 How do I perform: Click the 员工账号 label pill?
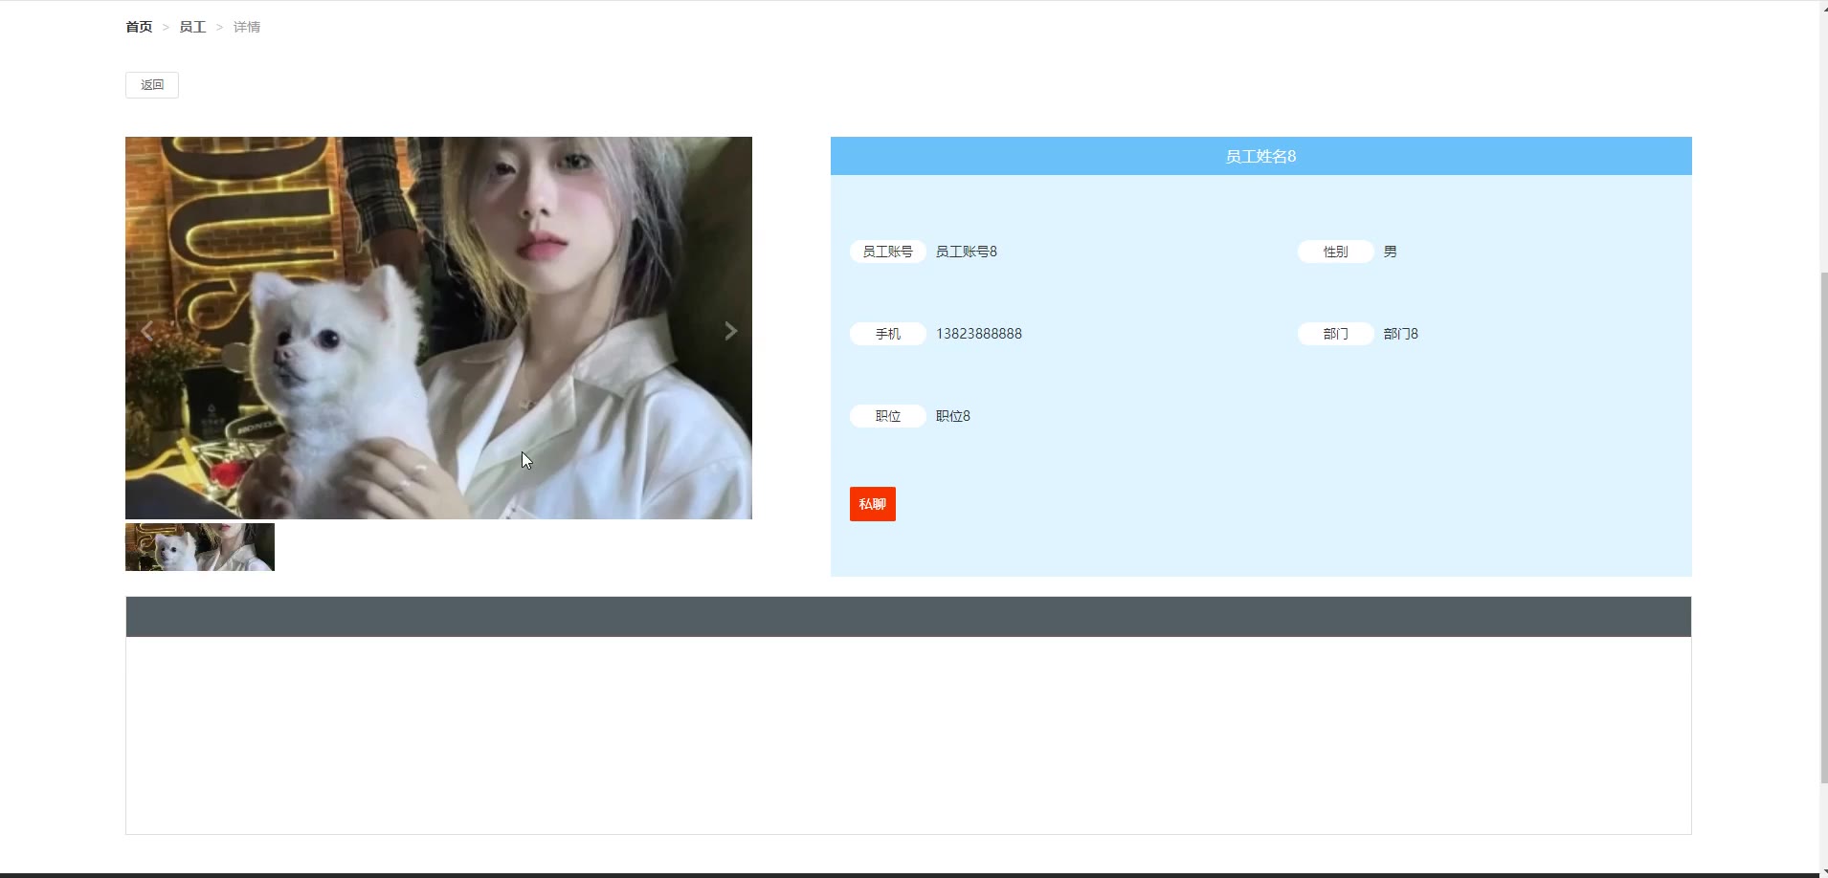point(888,252)
